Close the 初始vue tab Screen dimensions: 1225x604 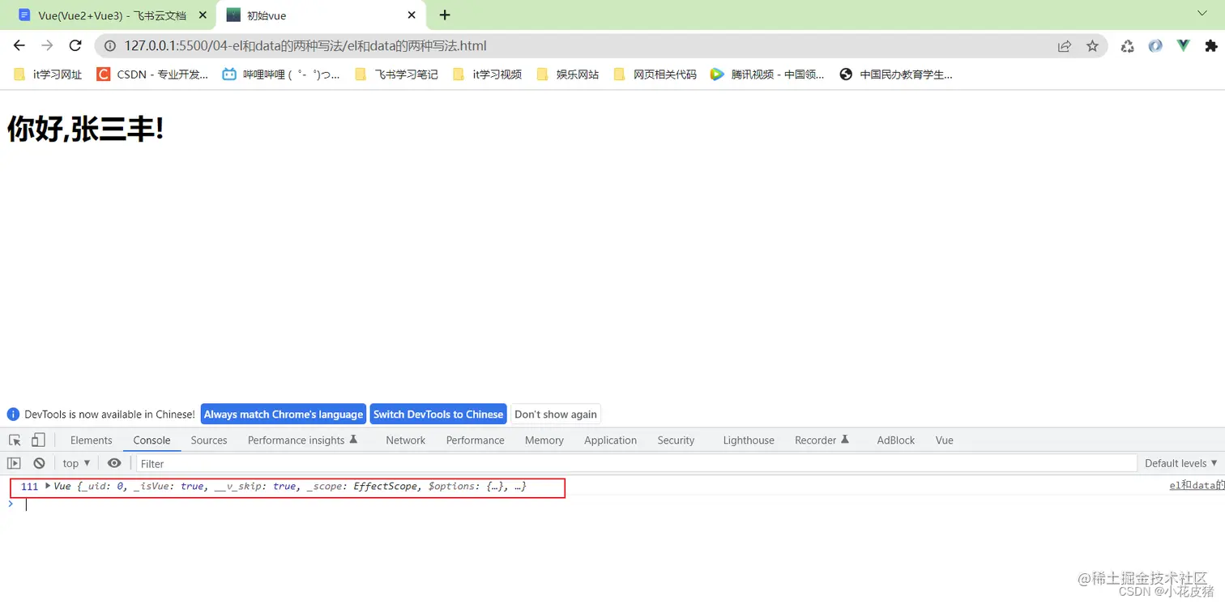[x=412, y=15]
